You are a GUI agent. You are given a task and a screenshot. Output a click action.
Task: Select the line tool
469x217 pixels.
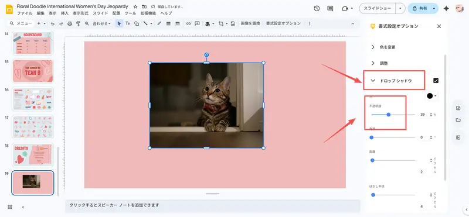tap(145, 23)
